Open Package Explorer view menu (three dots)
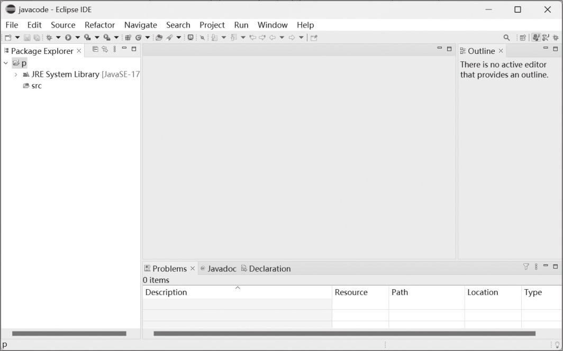Image resolution: width=563 pixels, height=351 pixels. (114, 49)
